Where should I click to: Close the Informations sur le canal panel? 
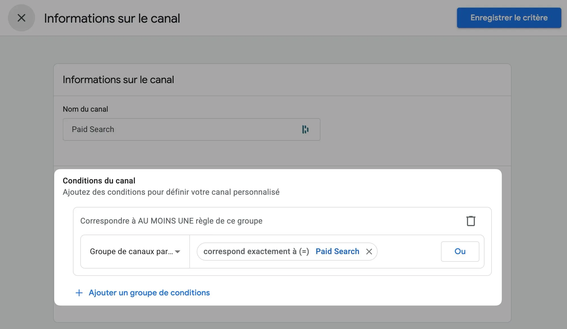(21, 18)
